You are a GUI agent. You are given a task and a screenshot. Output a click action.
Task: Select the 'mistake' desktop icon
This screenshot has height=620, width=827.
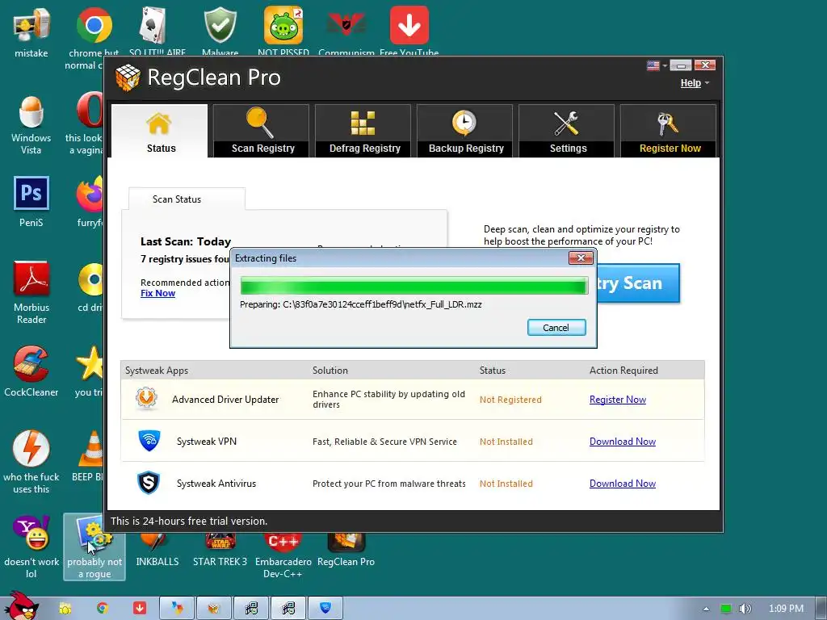pos(31,32)
